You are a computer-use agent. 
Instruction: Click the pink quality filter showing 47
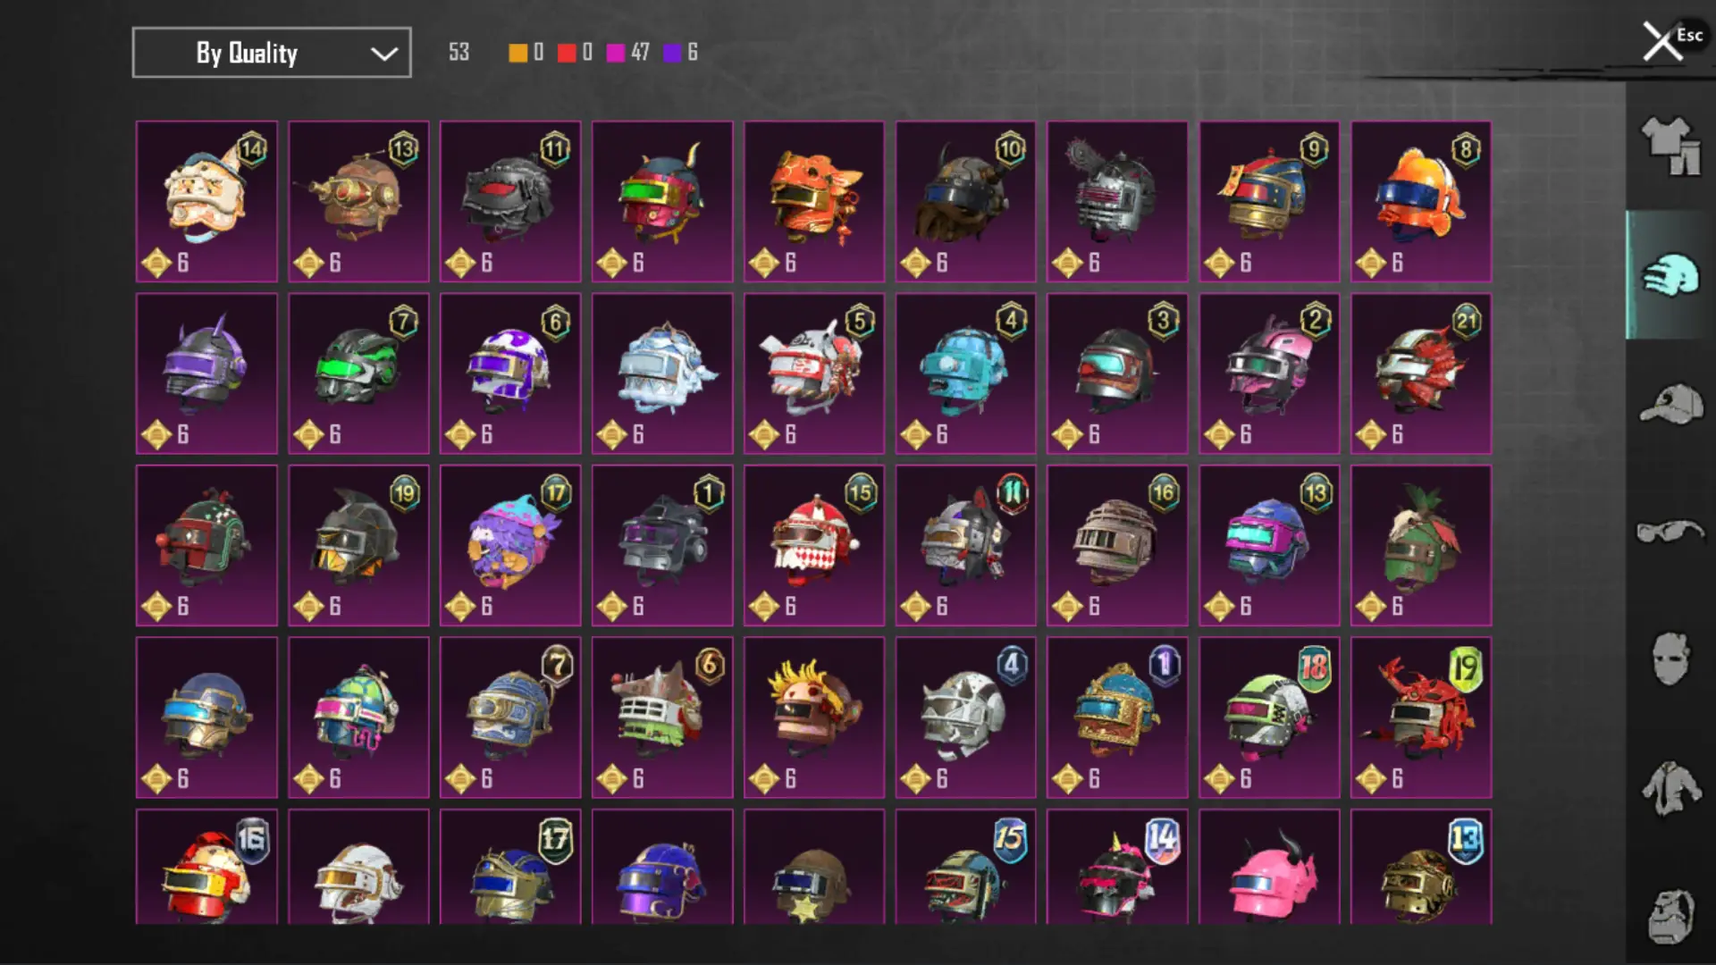(627, 53)
